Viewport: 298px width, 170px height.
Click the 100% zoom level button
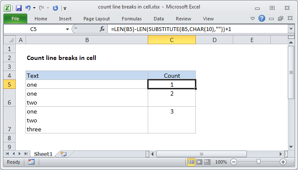[221, 162]
